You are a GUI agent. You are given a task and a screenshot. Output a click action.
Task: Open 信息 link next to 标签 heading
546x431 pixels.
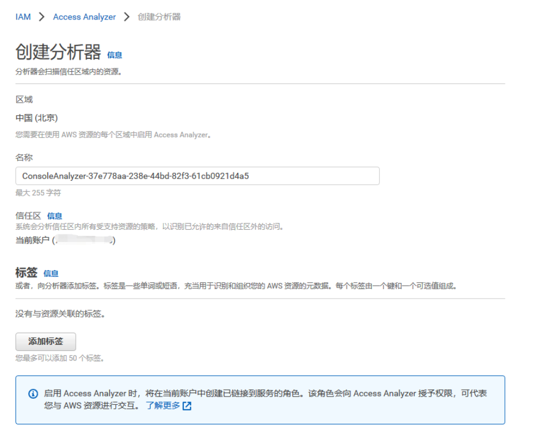coord(51,274)
